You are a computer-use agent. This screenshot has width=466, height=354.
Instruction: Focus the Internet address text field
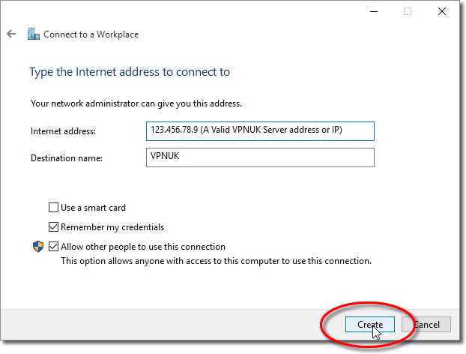coord(260,131)
